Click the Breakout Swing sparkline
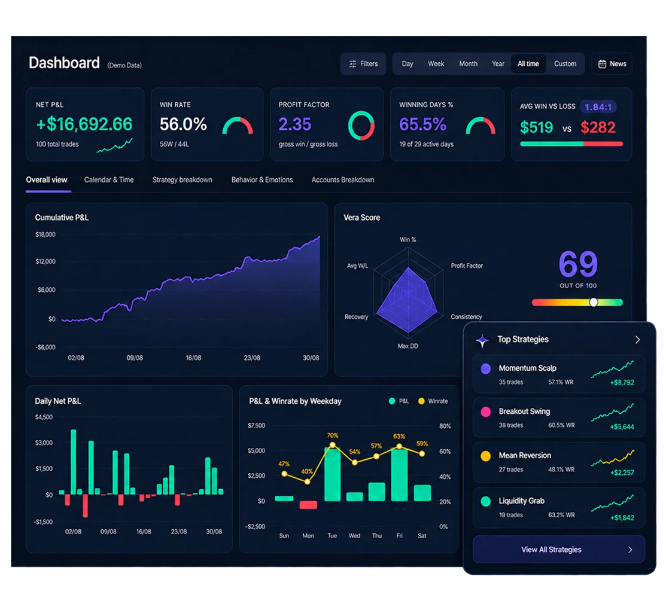The image size is (666, 613). pos(612,412)
